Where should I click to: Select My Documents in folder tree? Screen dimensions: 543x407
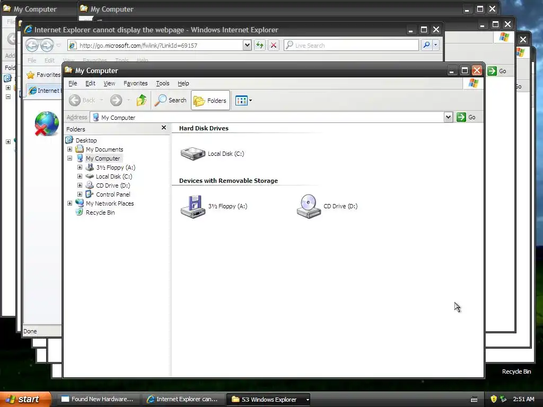point(104,149)
